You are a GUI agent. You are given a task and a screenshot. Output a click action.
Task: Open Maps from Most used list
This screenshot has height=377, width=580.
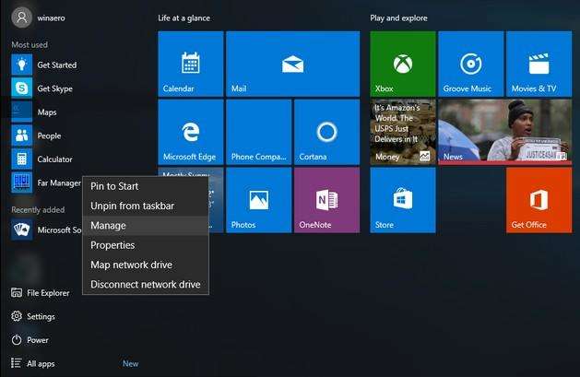(34, 112)
